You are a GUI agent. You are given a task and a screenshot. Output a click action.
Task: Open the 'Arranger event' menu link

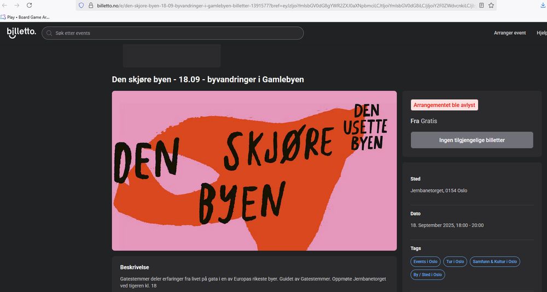click(x=510, y=33)
